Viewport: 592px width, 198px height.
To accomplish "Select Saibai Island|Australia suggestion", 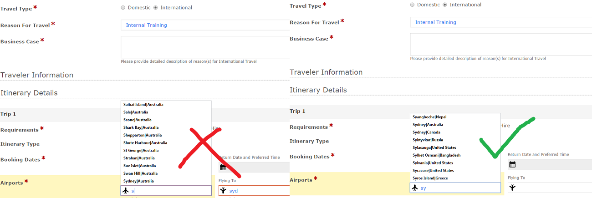I will 143,105.
